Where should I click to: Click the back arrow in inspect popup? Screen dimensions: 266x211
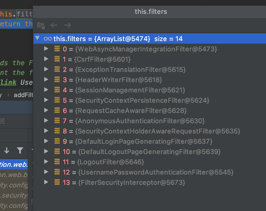pyautogui.click(x=54, y=25)
